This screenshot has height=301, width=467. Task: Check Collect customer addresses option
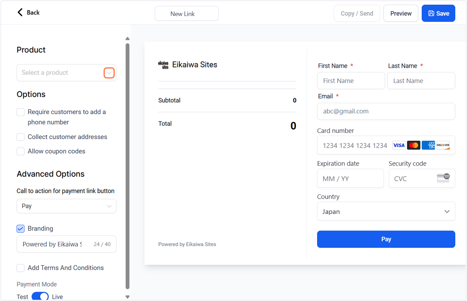[x=21, y=137]
